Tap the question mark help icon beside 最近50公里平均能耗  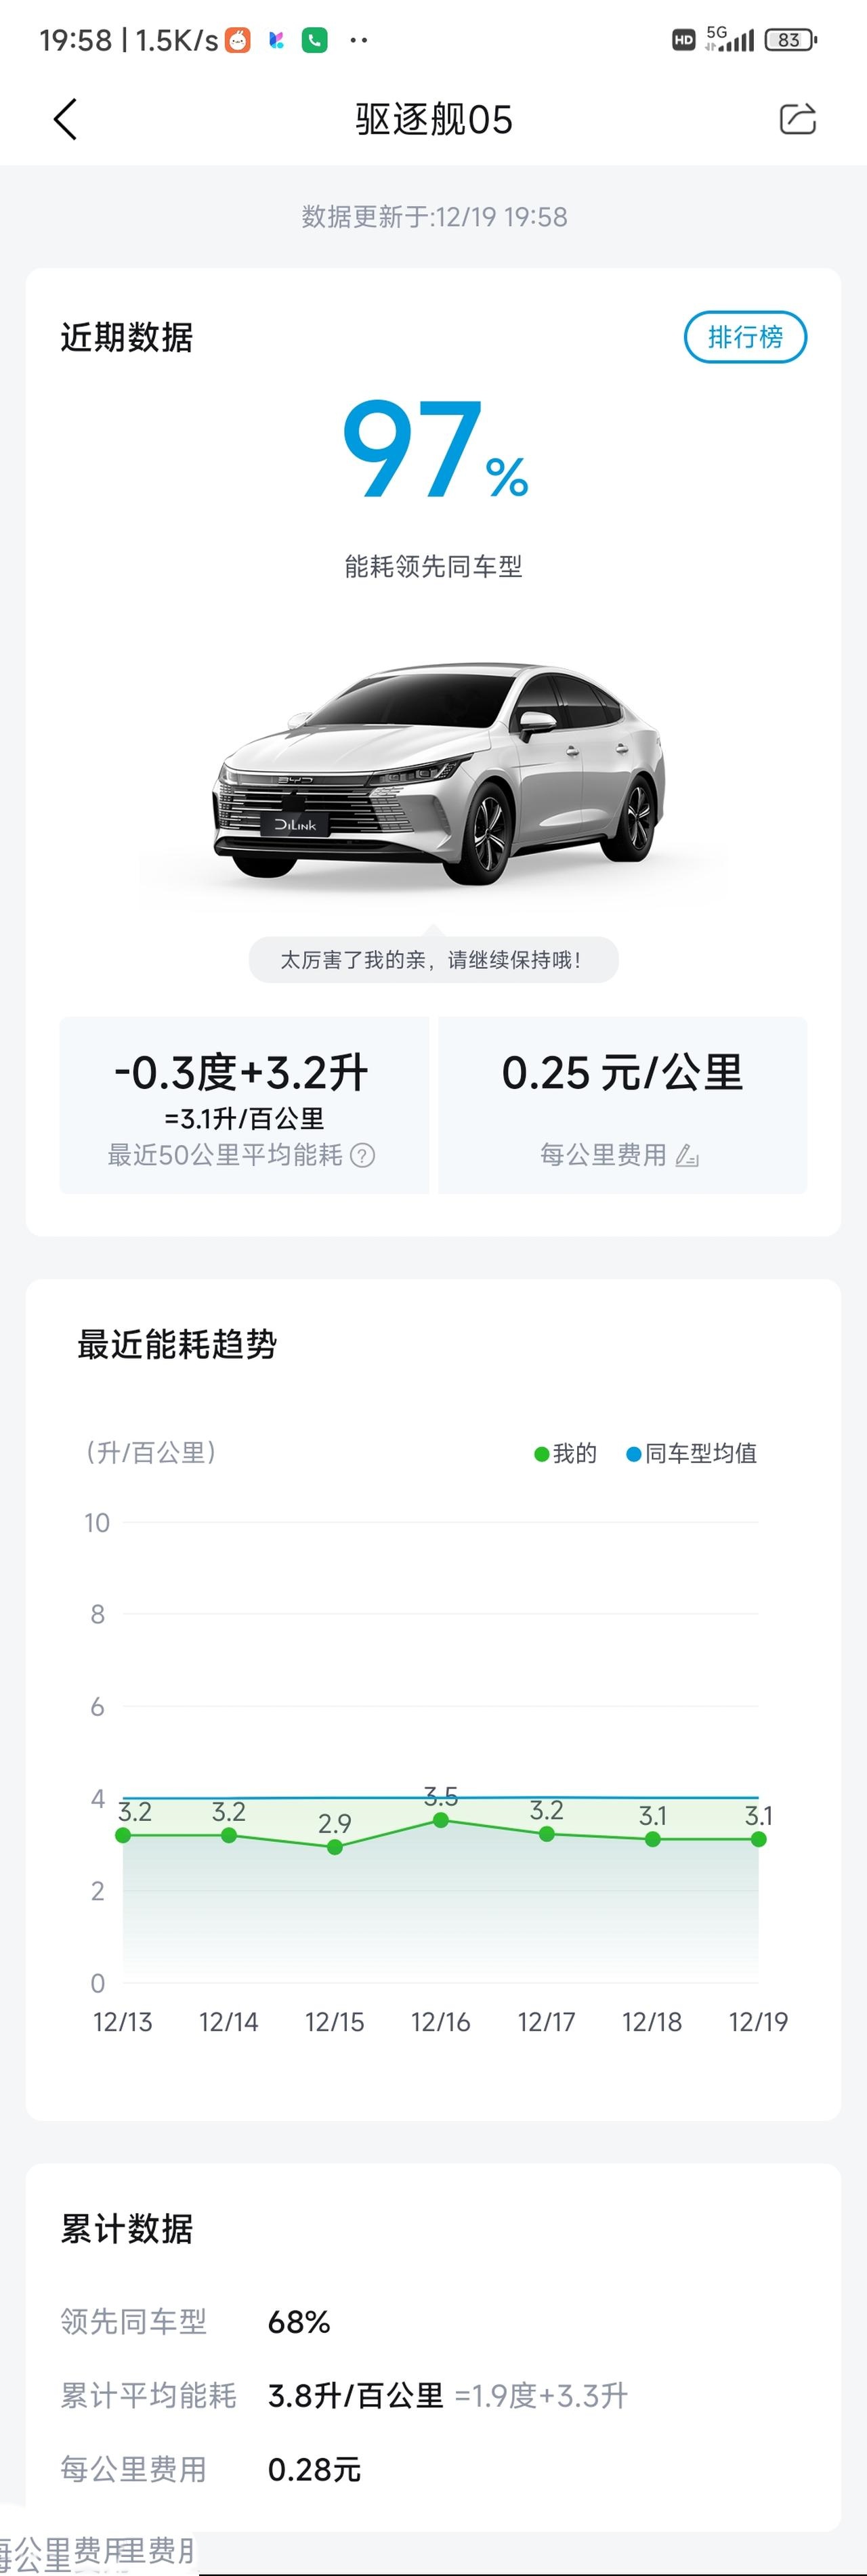click(x=363, y=1156)
